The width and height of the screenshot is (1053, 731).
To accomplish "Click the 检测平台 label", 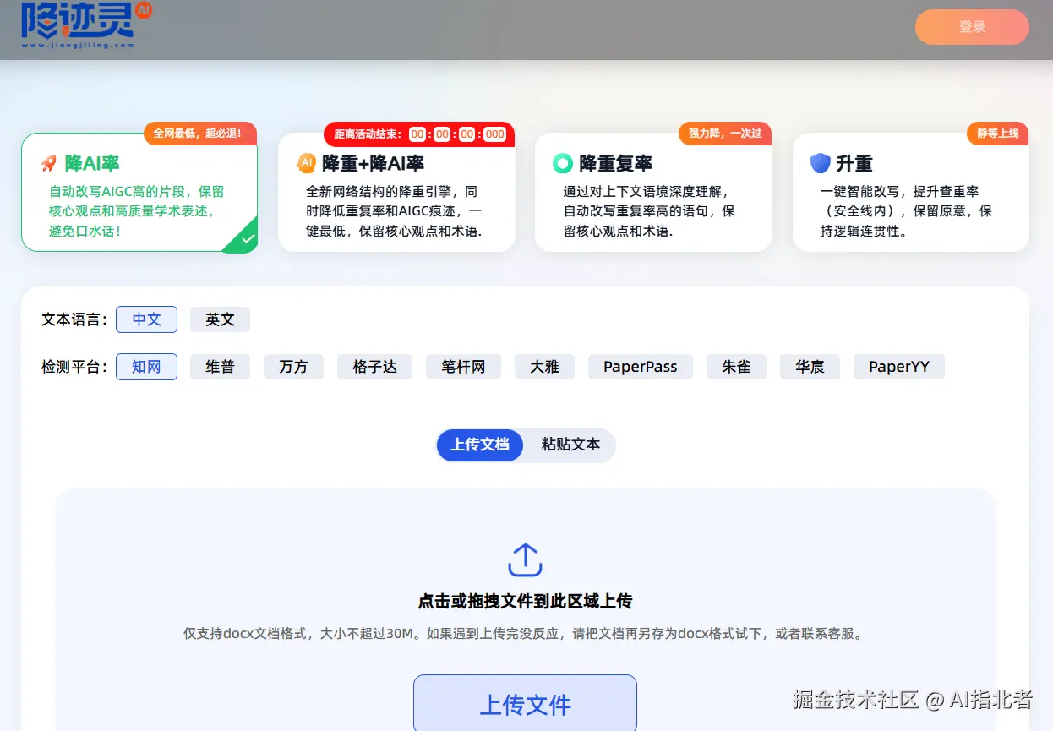I will tap(74, 367).
